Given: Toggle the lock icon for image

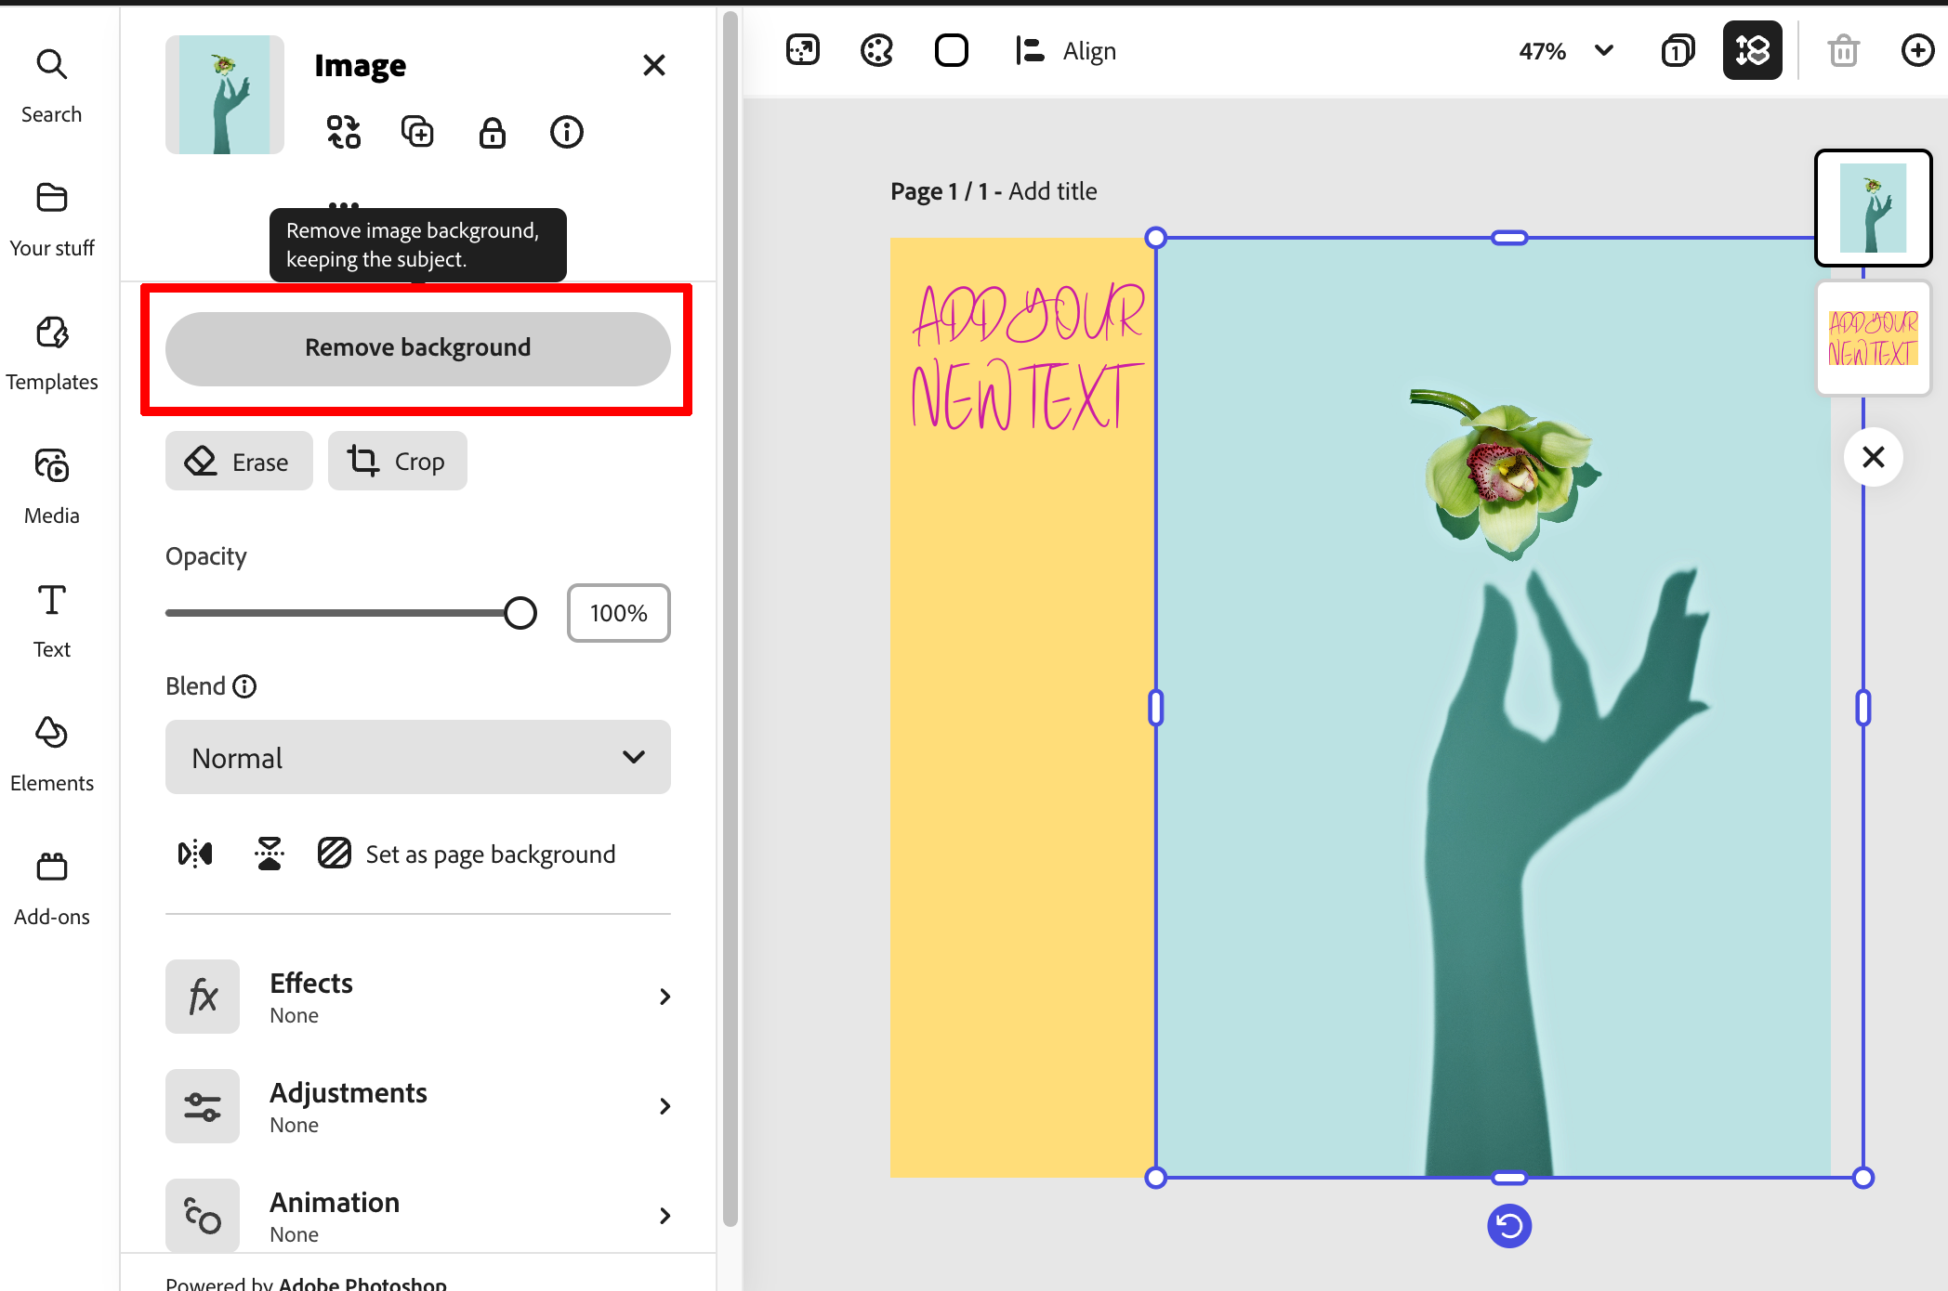Looking at the screenshot, I should (x=492, y=132).
